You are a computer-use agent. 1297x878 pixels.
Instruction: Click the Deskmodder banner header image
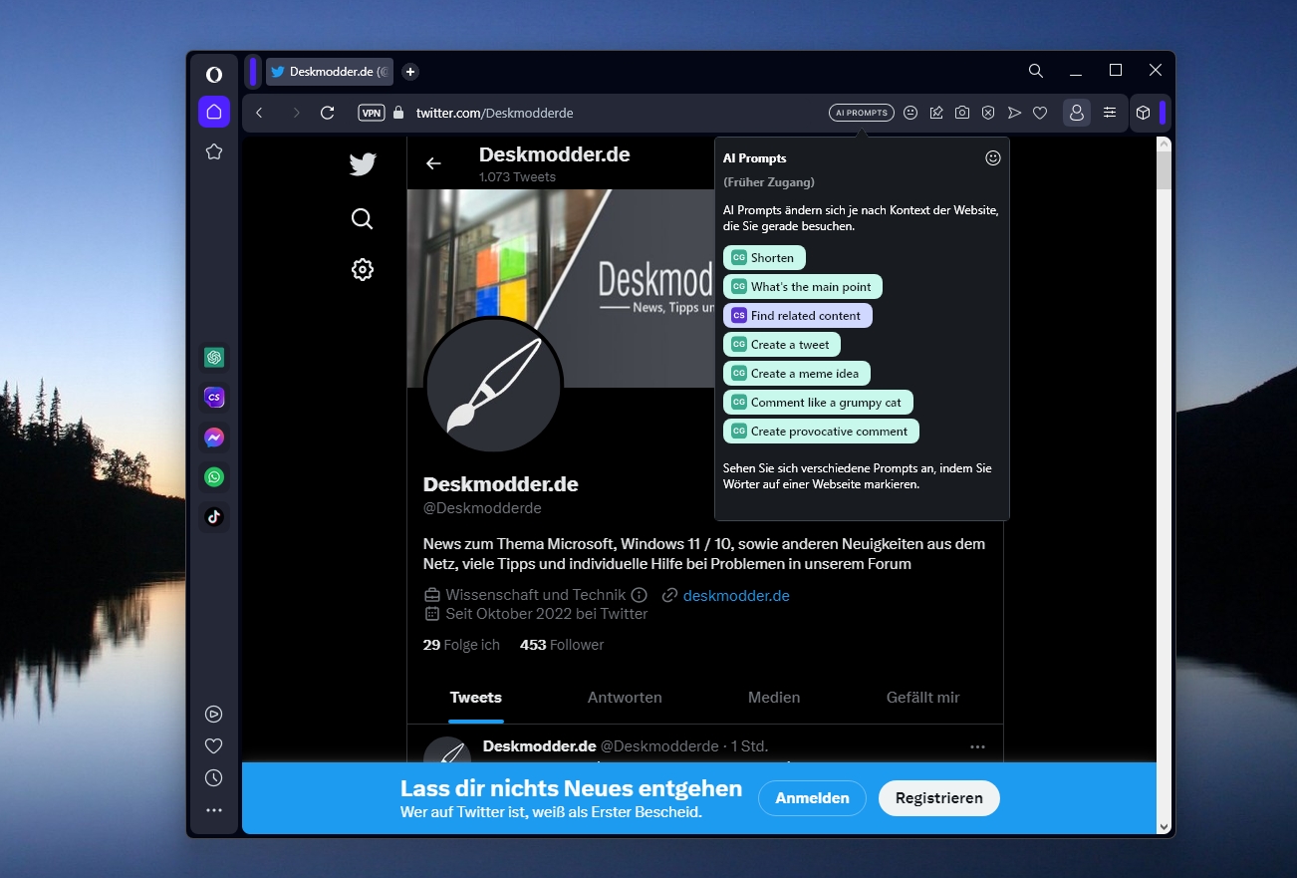(561, 288)
